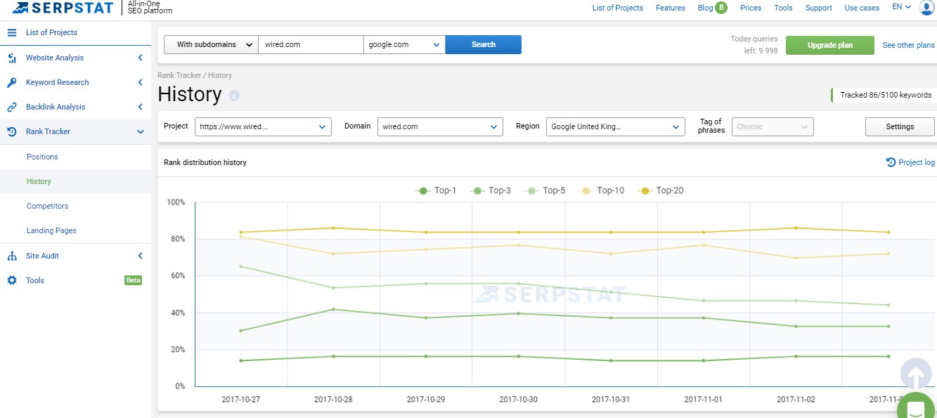Image resolution: width=937 pixels, height=418 pixels.
Task: Click the Top-3 data point for 2017-10-28
Action: 333,309
